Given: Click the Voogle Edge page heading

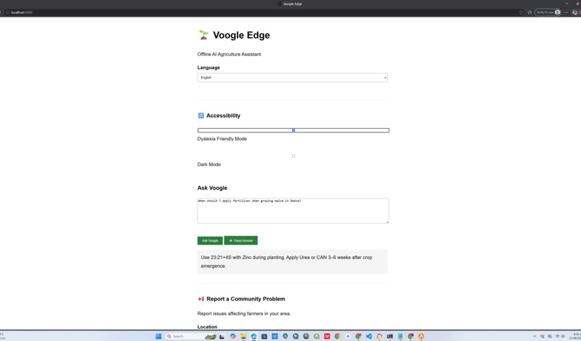Looking at the screenshot, I should (241, 35).
